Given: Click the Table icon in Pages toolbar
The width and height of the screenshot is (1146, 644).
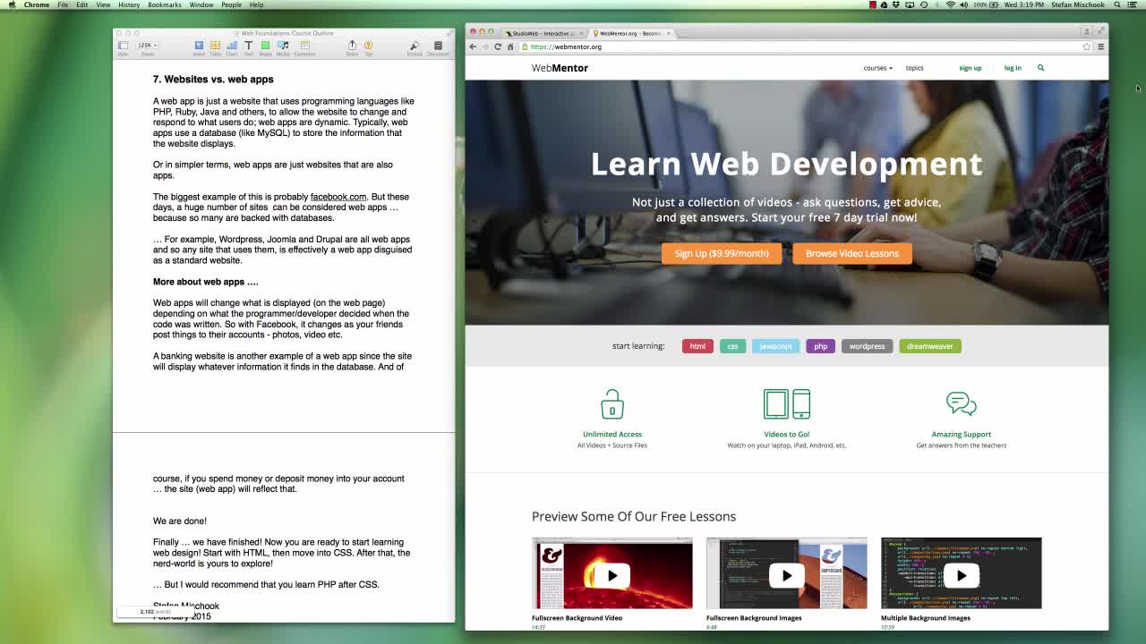Looking at the screenshot, I should pyautogui.click(x=215, y=47).
